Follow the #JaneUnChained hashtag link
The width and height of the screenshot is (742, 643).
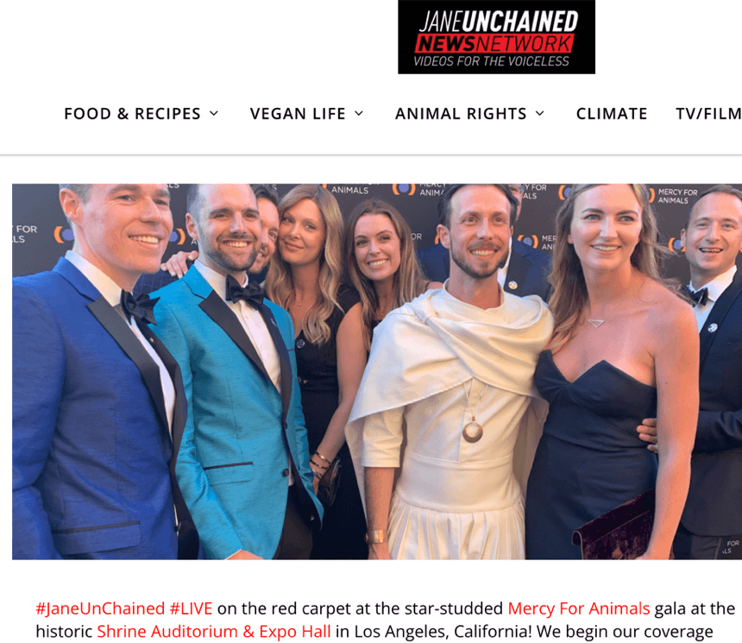pos(100,608)
